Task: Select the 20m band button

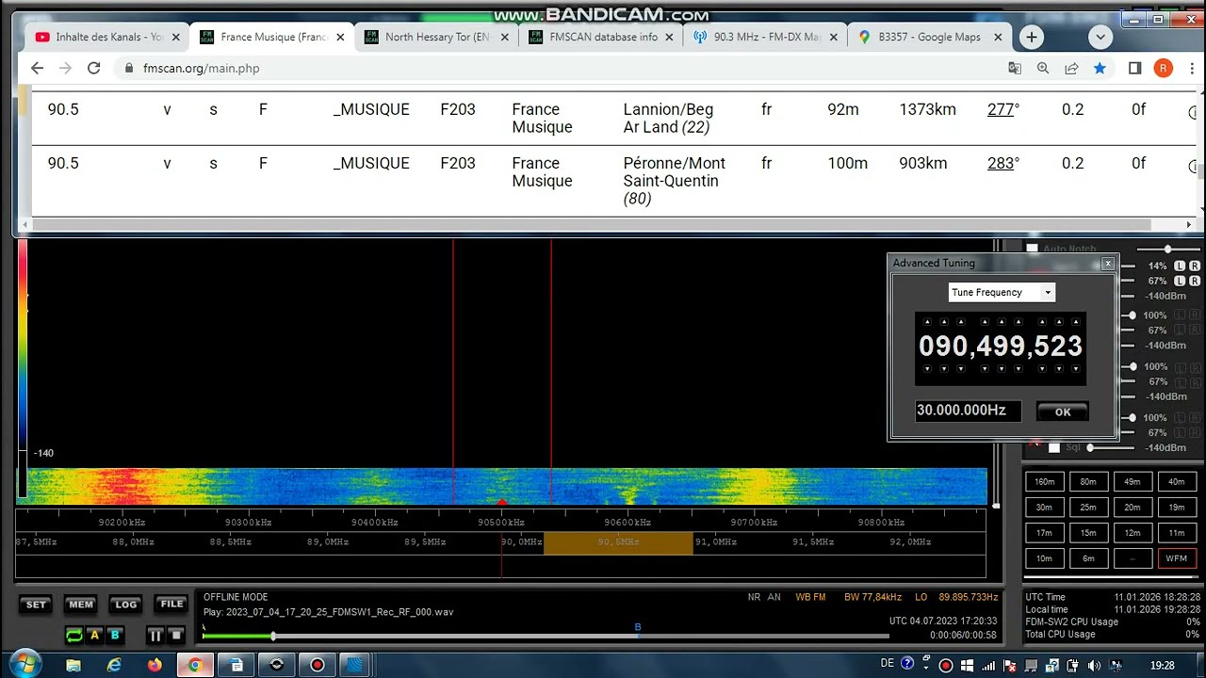Action: (1133, 507)
